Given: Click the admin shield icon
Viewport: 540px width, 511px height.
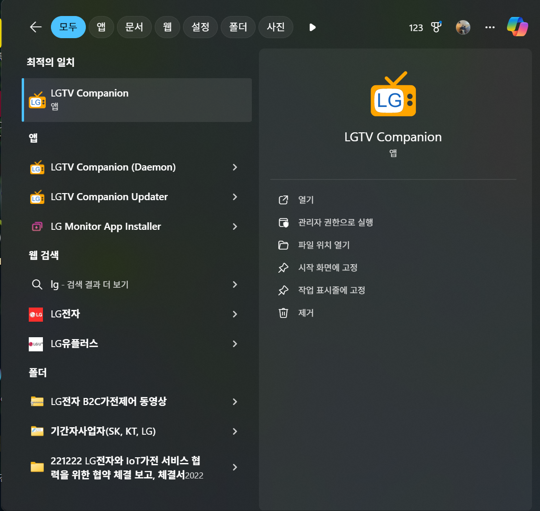Looking at the screenshot, I should pos(283,222).
